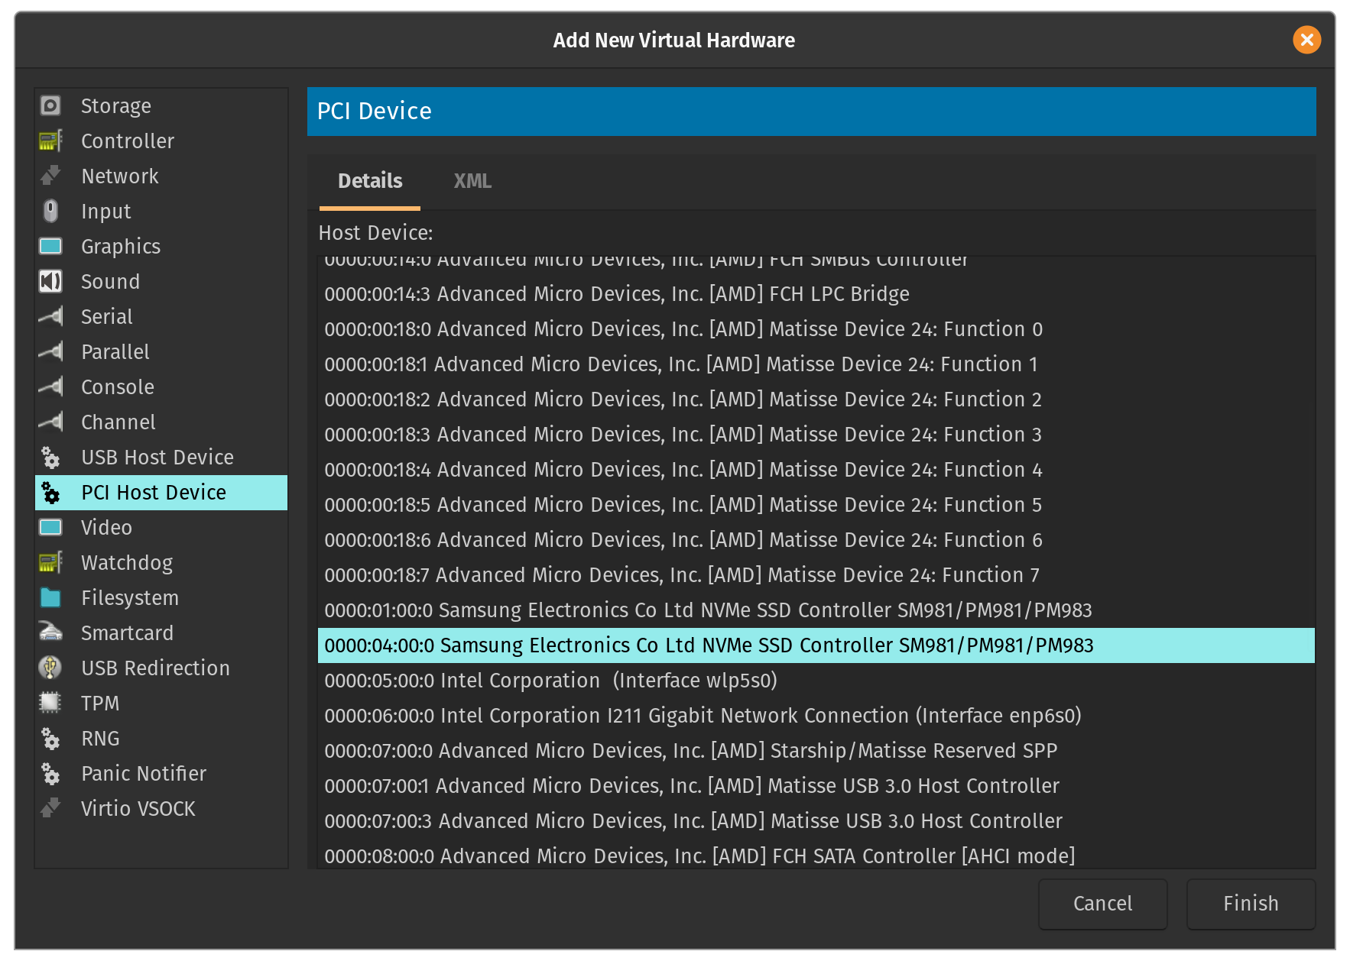Image resolution: width=1350 pixels, height=964 pixels.
Task: Cancel adding new hardware
Action: coord(1102,904)
